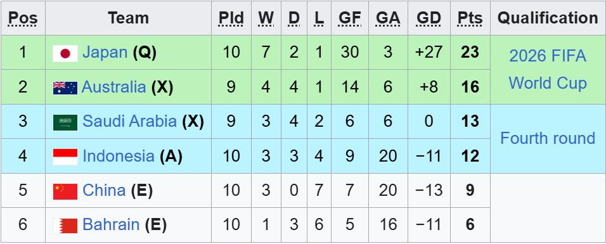Follow the Fourth round link
606x244 pixels.
click(548, 138)
